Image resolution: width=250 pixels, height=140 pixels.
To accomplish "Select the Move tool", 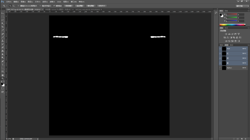I will (x=3, y=13).
